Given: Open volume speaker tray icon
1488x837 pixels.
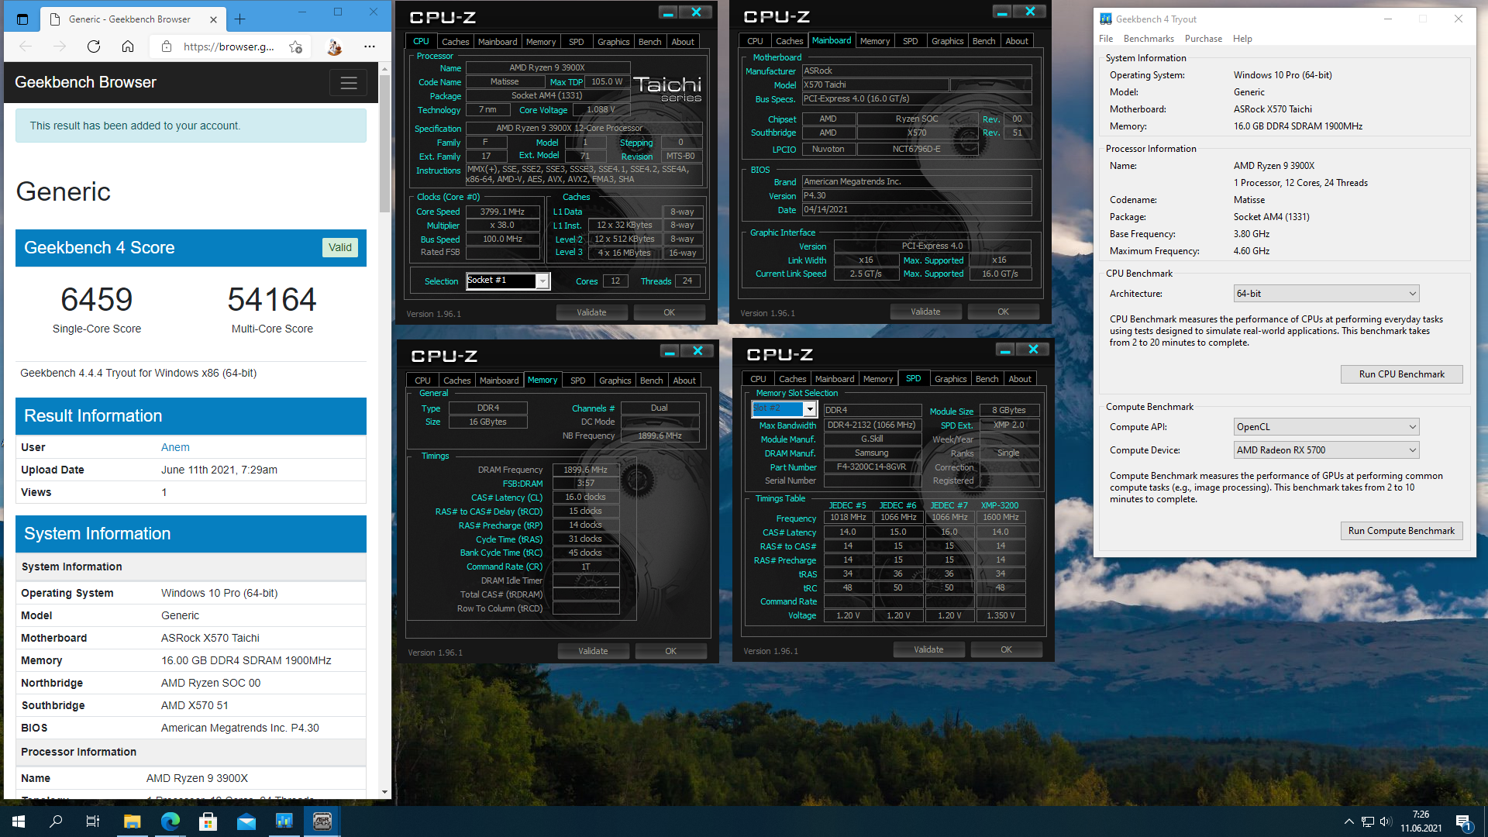Looking at the screenshot, I should [x=1386, y=821].
